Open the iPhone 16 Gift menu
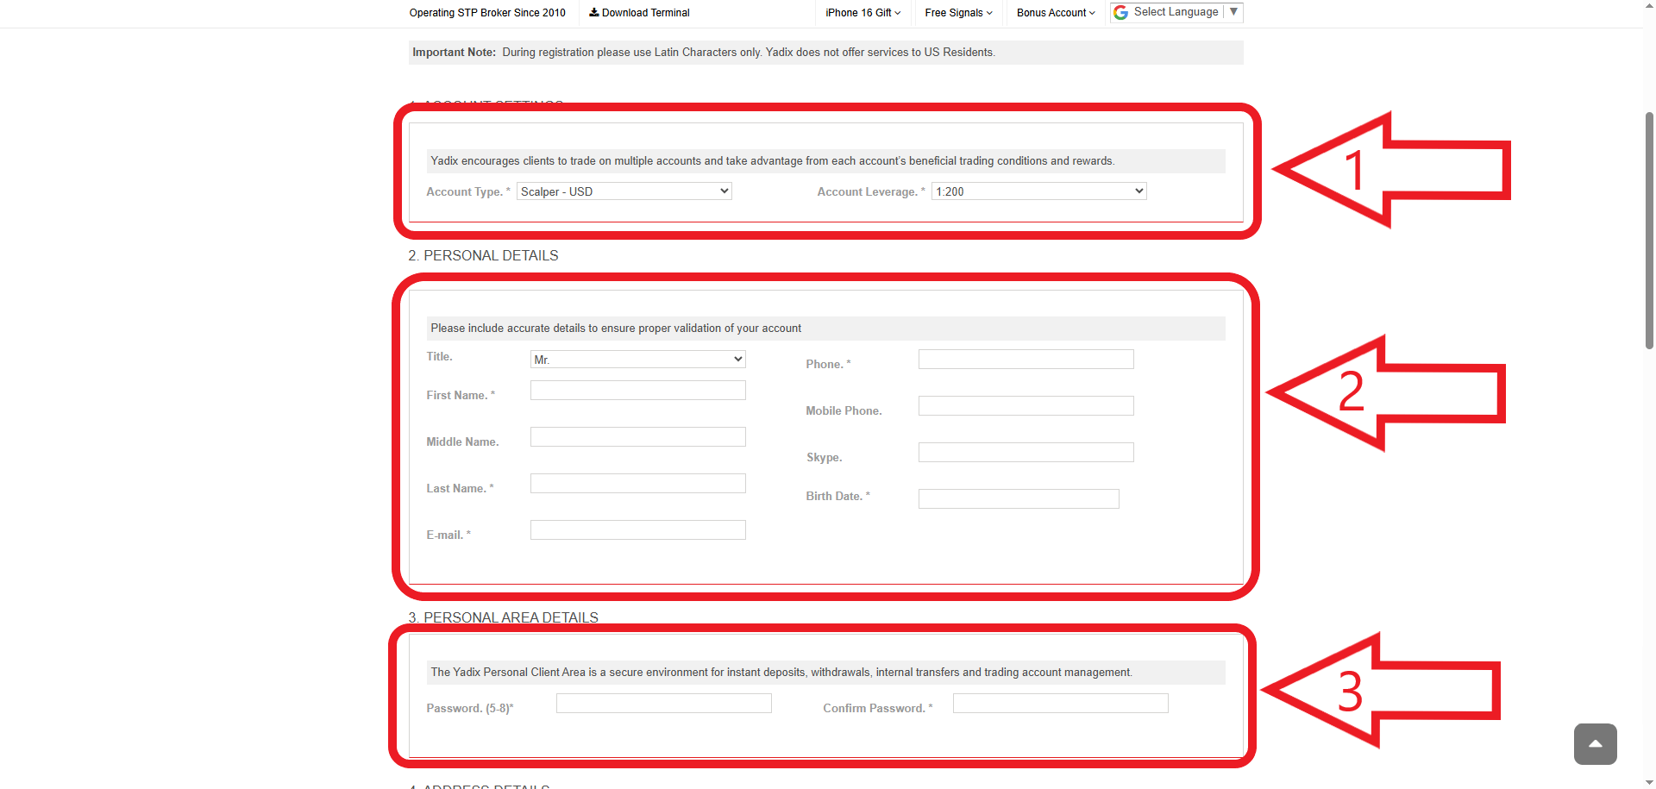 click(862, 13)
